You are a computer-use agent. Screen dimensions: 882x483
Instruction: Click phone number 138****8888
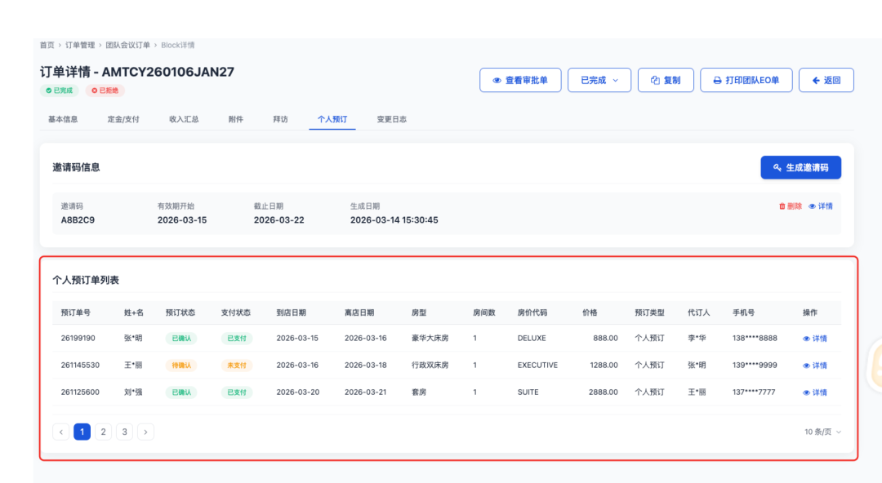[755, 338]
